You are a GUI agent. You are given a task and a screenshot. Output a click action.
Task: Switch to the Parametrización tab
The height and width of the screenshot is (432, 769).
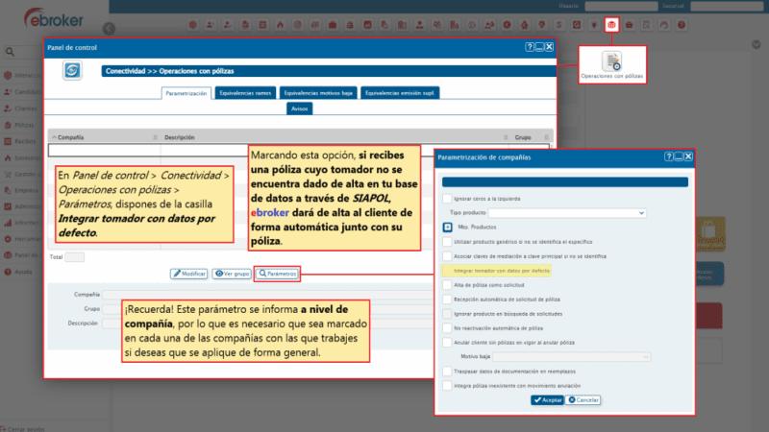(186, 93)
